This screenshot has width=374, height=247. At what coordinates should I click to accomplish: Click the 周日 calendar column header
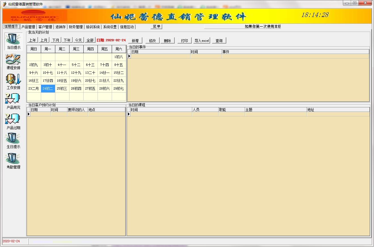[x=34, y=49]
